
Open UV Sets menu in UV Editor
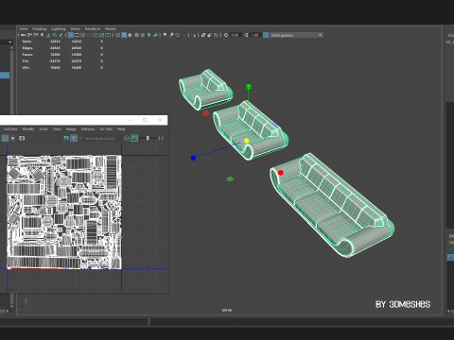coord(106,129)
